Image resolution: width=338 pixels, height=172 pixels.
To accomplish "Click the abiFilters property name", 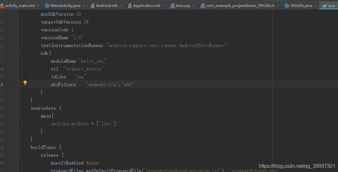I will (x=63, y=85).
